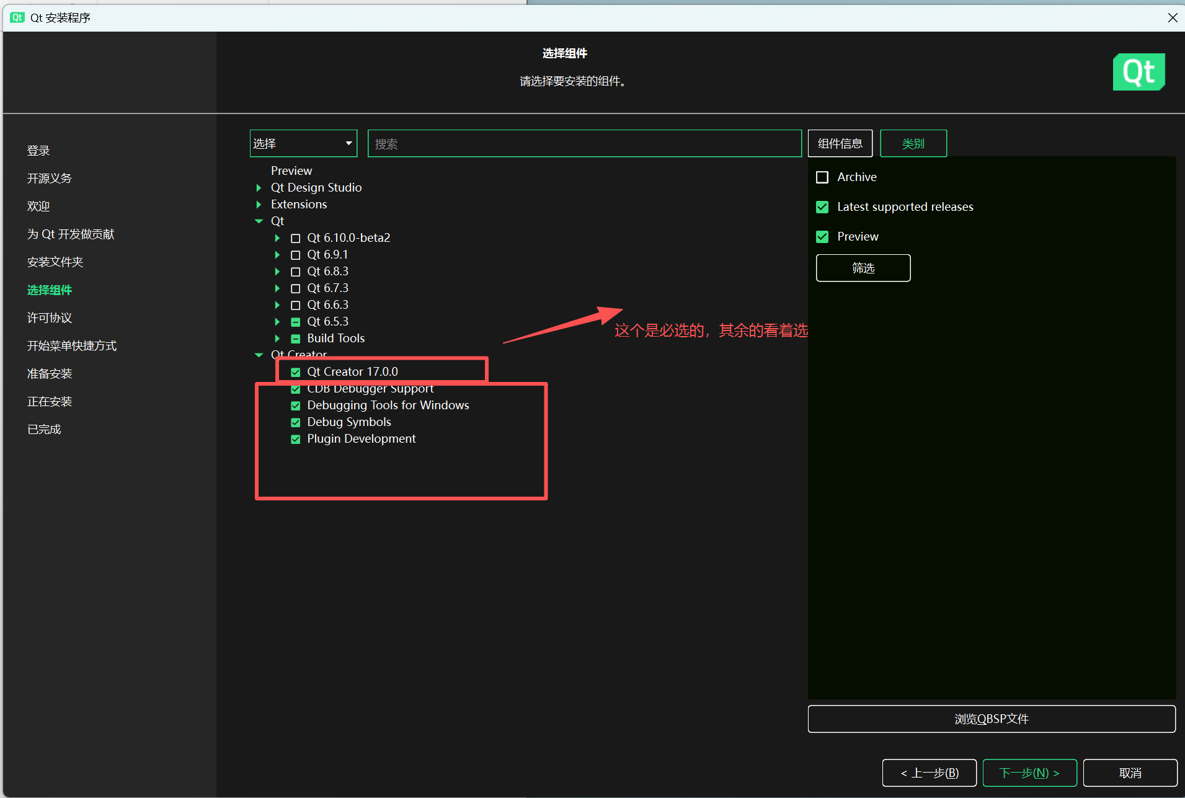Viewport: 1185px width, 798px height.
Task: Uncheck Latest supported releases
Action: (822, 207)
